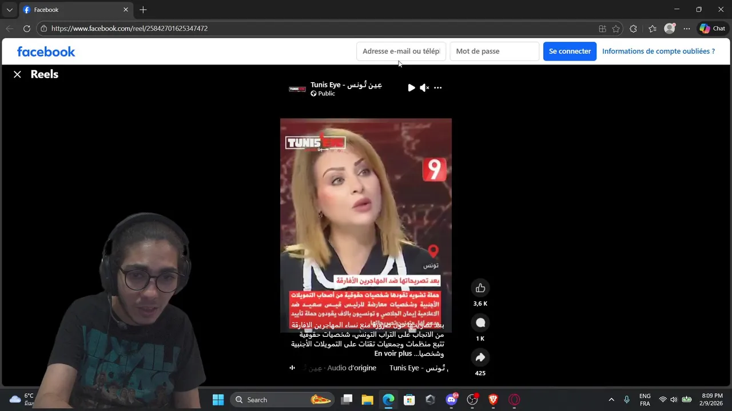Open battery status tray icon
The image size is (732, 411).
687,400
